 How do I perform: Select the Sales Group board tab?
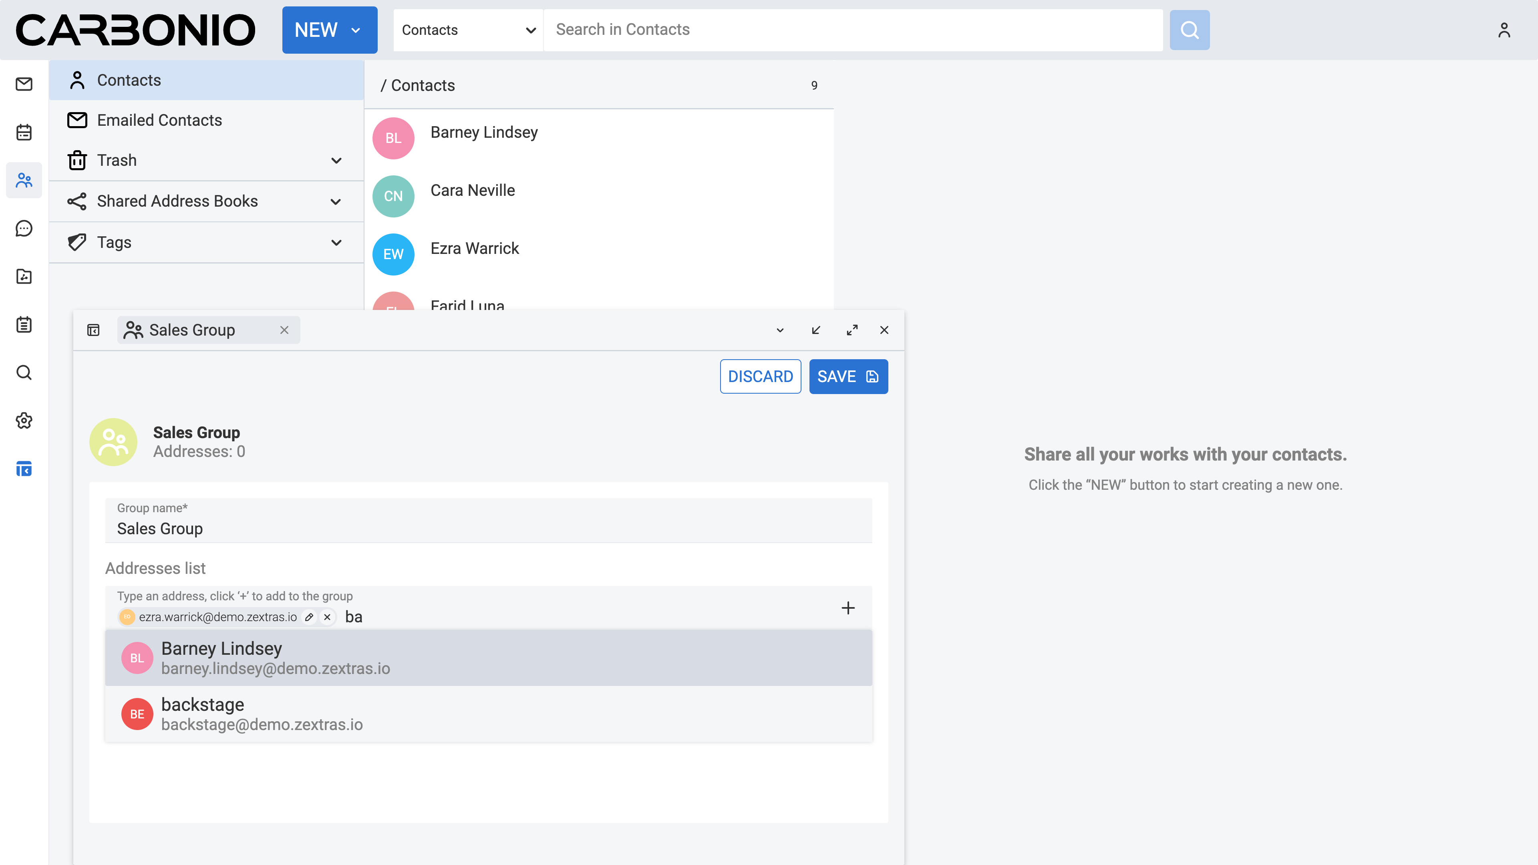coord(192,330)
